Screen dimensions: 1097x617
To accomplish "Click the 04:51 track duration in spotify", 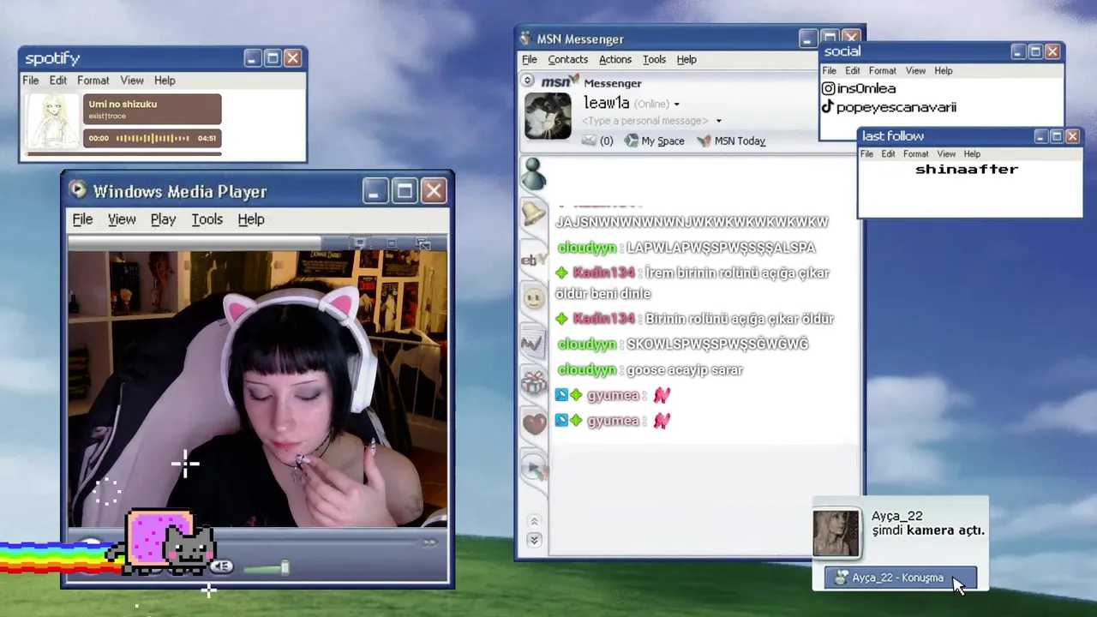I will tap(207, 138).
